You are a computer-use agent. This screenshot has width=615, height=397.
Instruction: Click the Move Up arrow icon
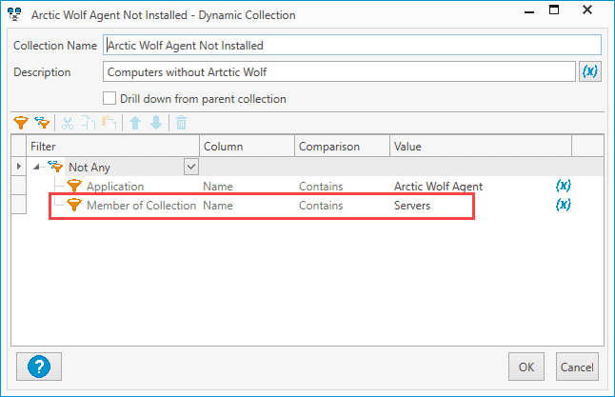pyautogui.click(x=135, y=123)
